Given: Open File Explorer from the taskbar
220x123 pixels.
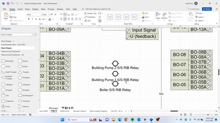Looking at the screenshot, I should (x=113, y=120).
